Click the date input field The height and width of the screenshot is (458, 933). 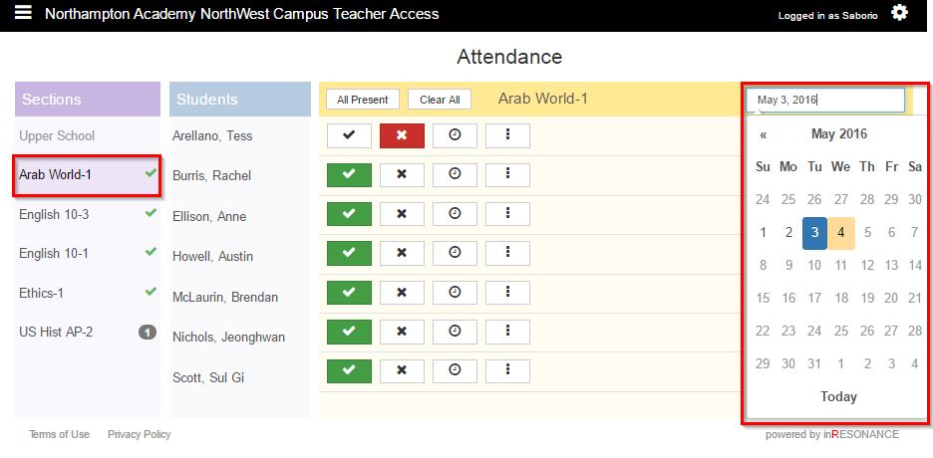coord(825,100)
